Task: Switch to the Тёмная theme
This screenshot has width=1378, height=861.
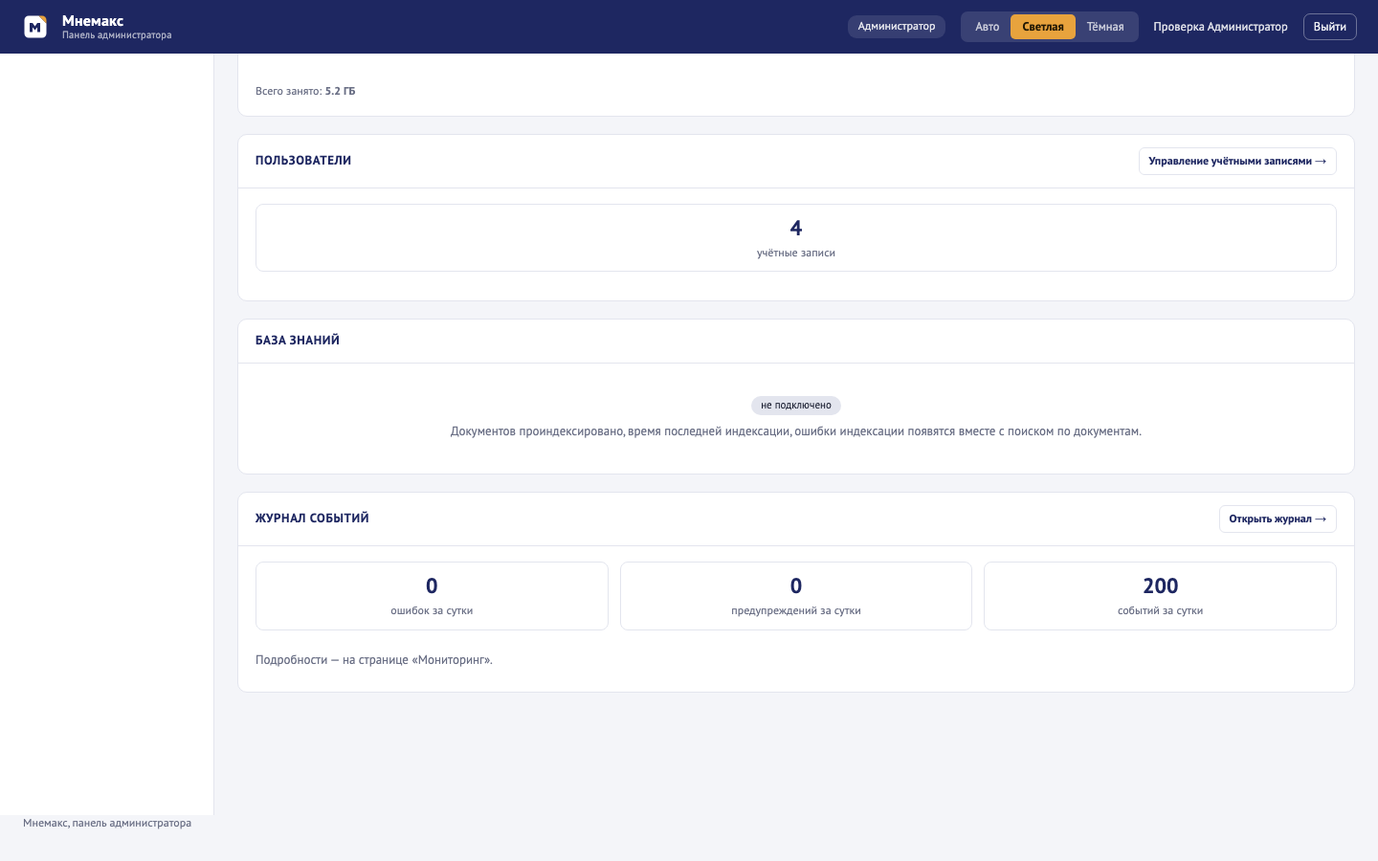Action: coord(1105,27)
